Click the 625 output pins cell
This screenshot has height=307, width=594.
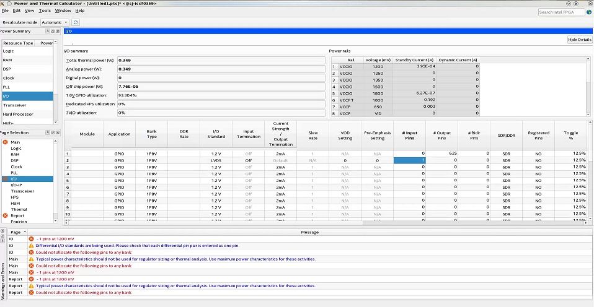441,154
